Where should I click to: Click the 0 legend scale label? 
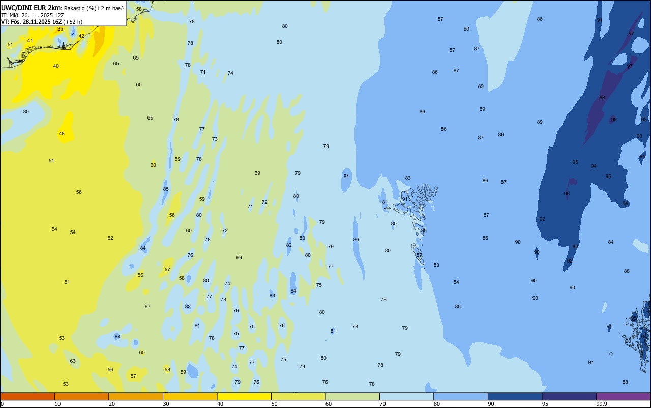pyautogui.click(x=2, y=404)
